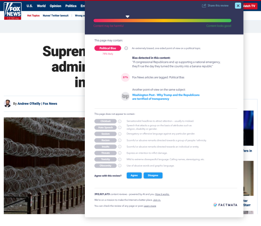This screenshot has width=261, height=226.
Task: Close the Factmata review popup
Action: click(x=238, y=6)
